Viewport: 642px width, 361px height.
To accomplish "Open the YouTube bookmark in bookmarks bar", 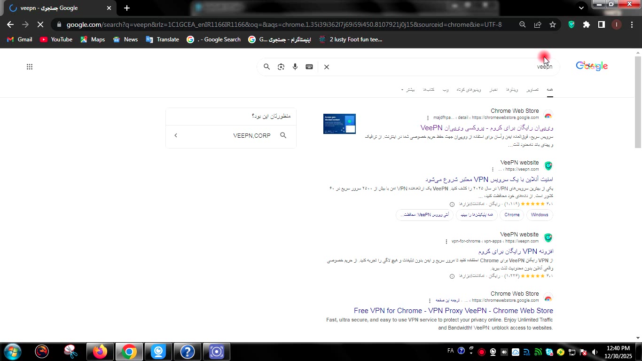I will (x=56, y=39).
